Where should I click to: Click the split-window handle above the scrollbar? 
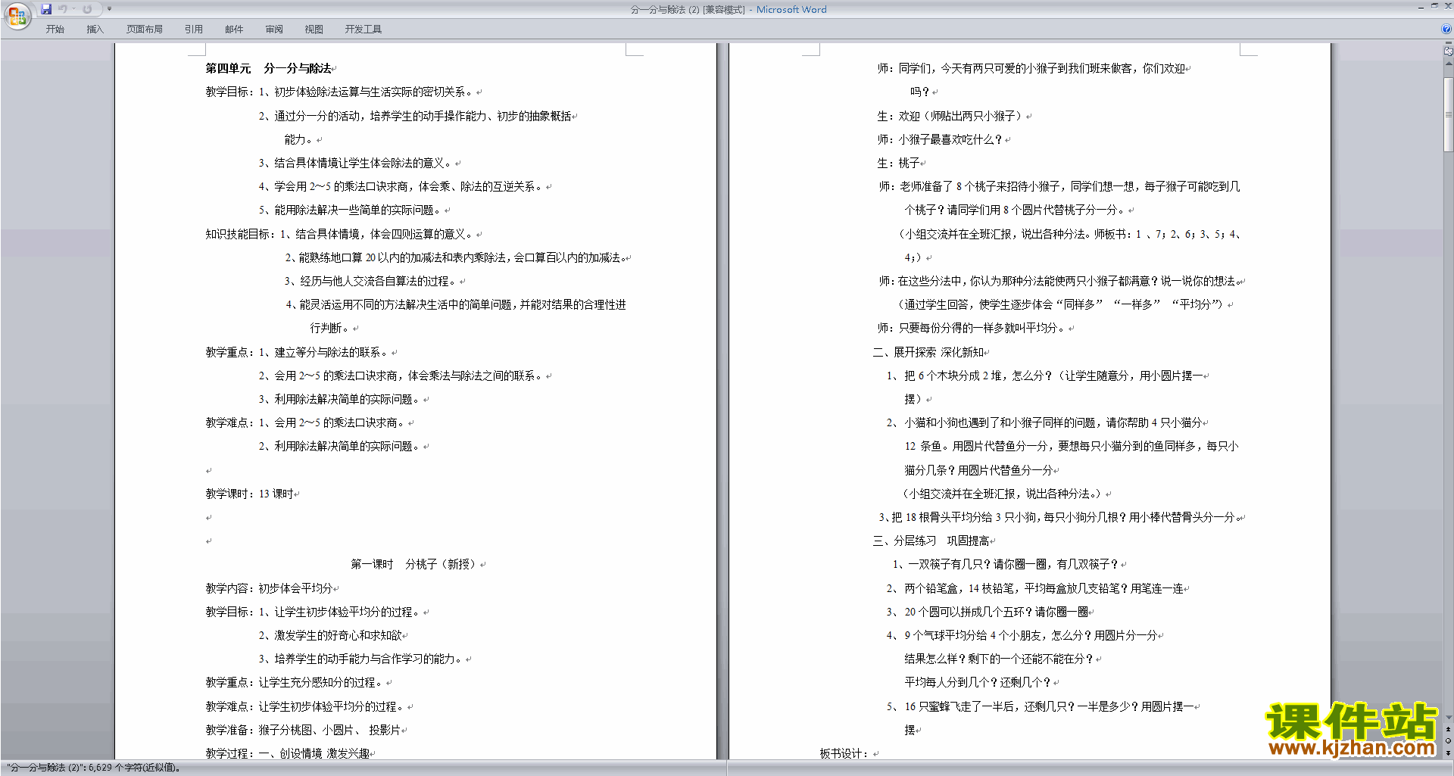1448,43
